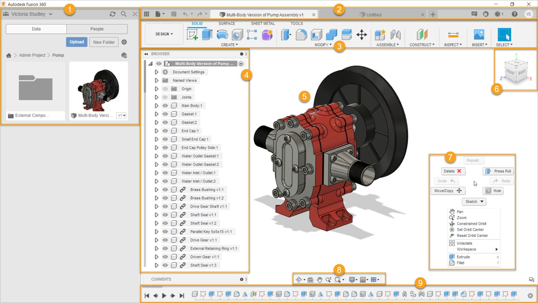Toggle visibility of Shaft Seal v1:2

pyautogui.click(x=165, y=223)
